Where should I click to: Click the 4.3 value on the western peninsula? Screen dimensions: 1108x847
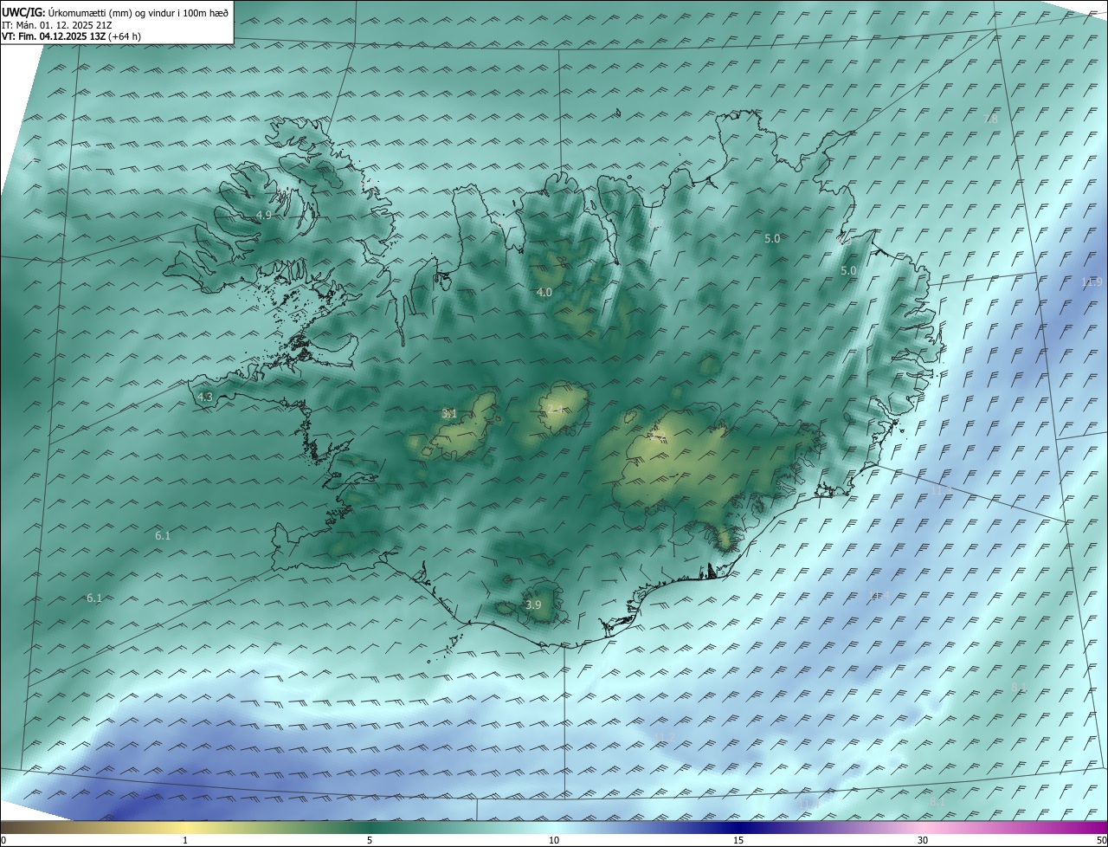(x=205, y=397)
